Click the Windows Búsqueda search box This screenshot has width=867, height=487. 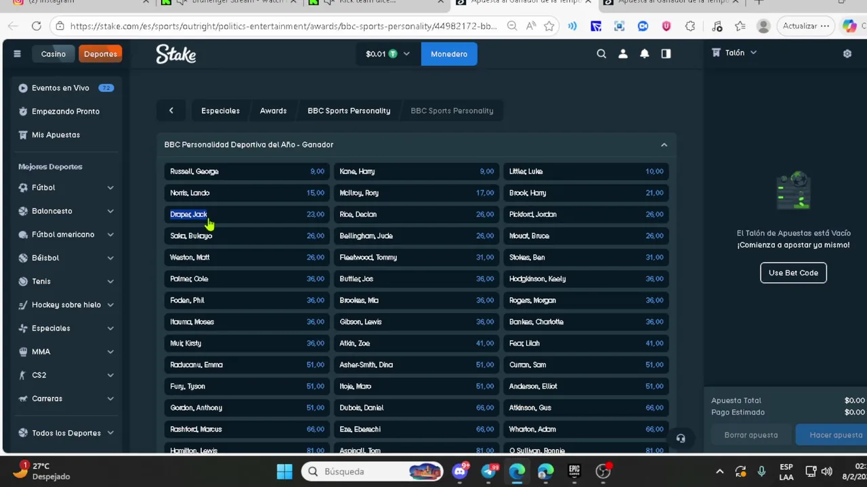point(371,471)
